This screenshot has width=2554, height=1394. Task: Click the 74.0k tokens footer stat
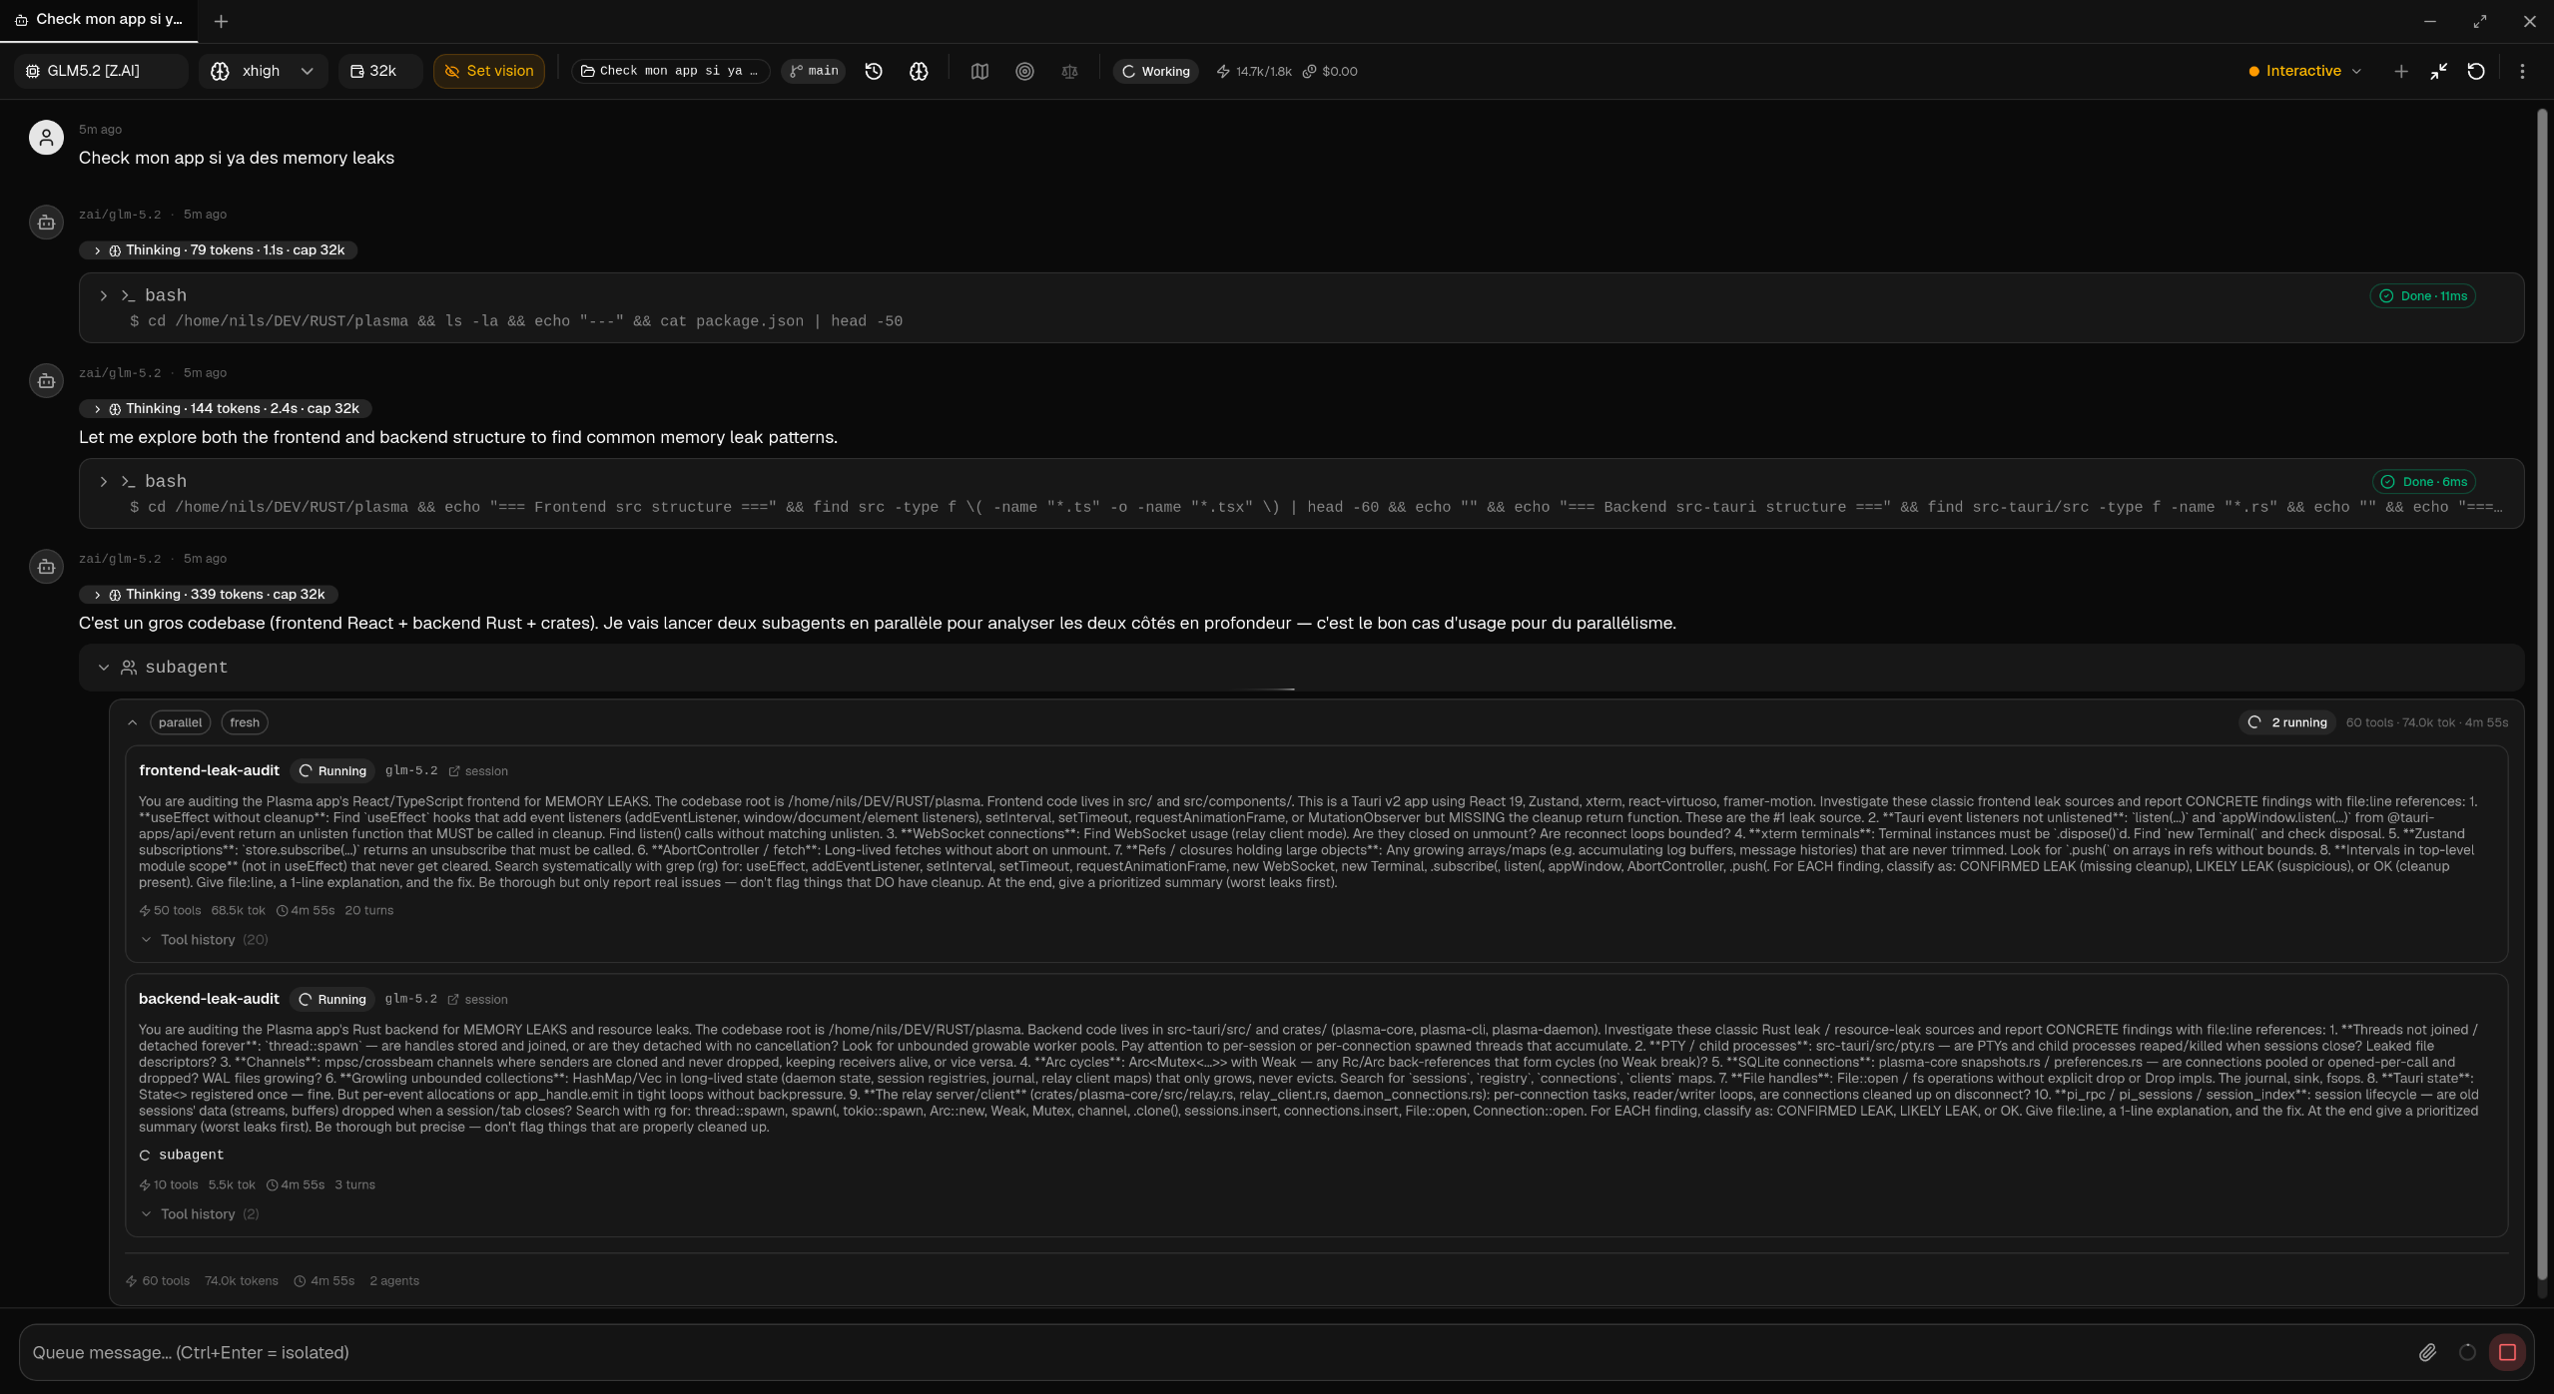pos(242,1281)
